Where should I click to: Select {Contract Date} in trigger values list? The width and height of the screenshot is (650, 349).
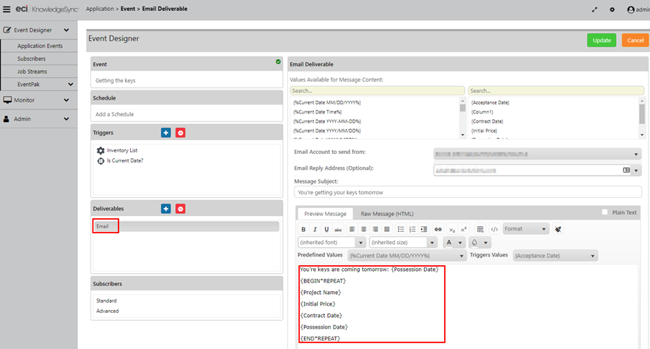point(487,121)
